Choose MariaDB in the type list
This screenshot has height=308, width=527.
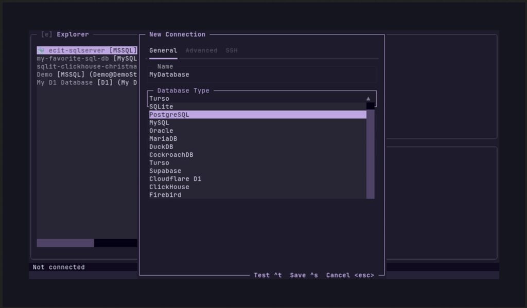163,139
